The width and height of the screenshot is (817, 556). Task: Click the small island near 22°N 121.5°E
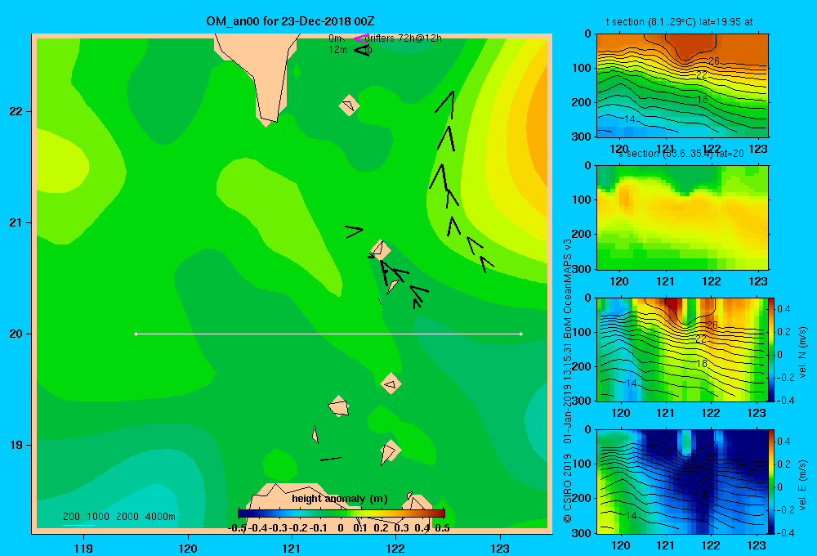tap(349, 105)
